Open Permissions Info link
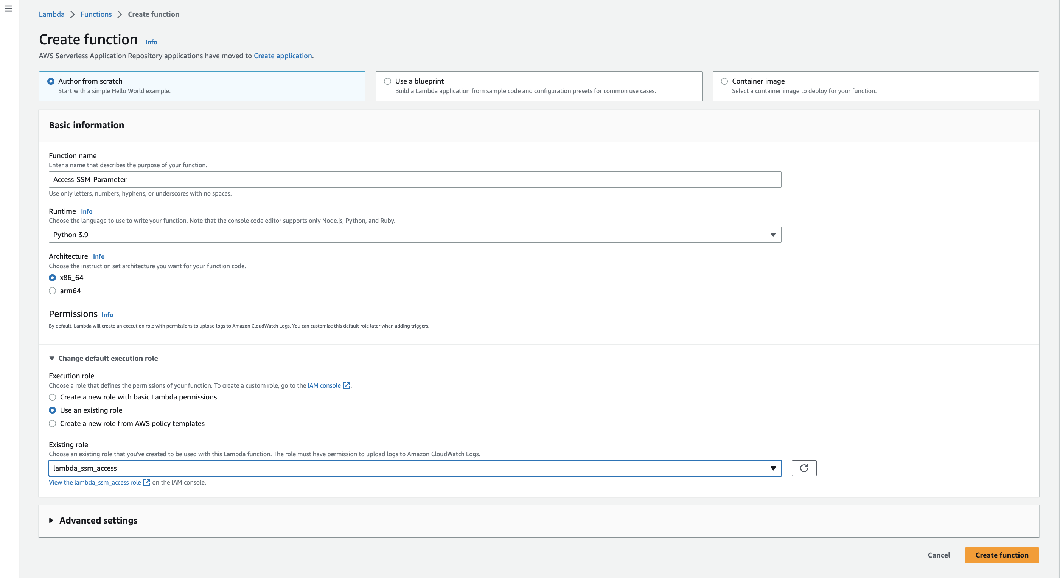The image size is (1060, 578). click(x=107, y=315)
